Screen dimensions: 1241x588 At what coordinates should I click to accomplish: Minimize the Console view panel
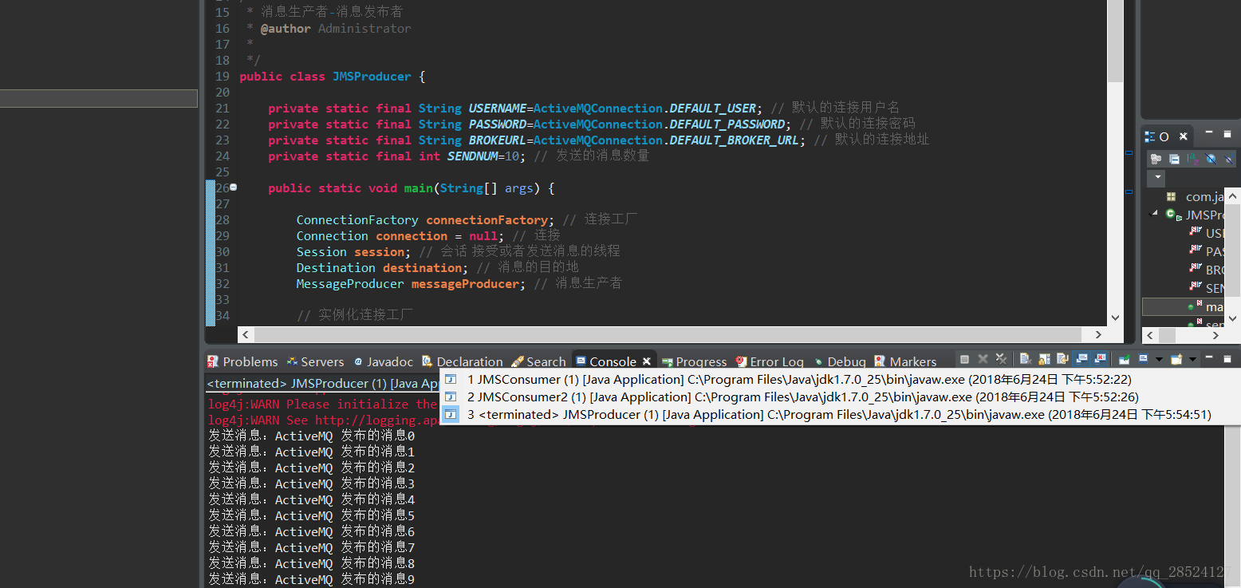coord(1209,357)
